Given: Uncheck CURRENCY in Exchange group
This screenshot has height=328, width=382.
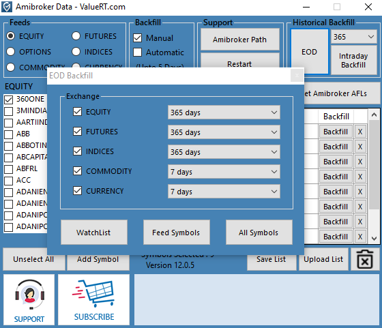Looking at the screenshot, I should tap(78, 190).
